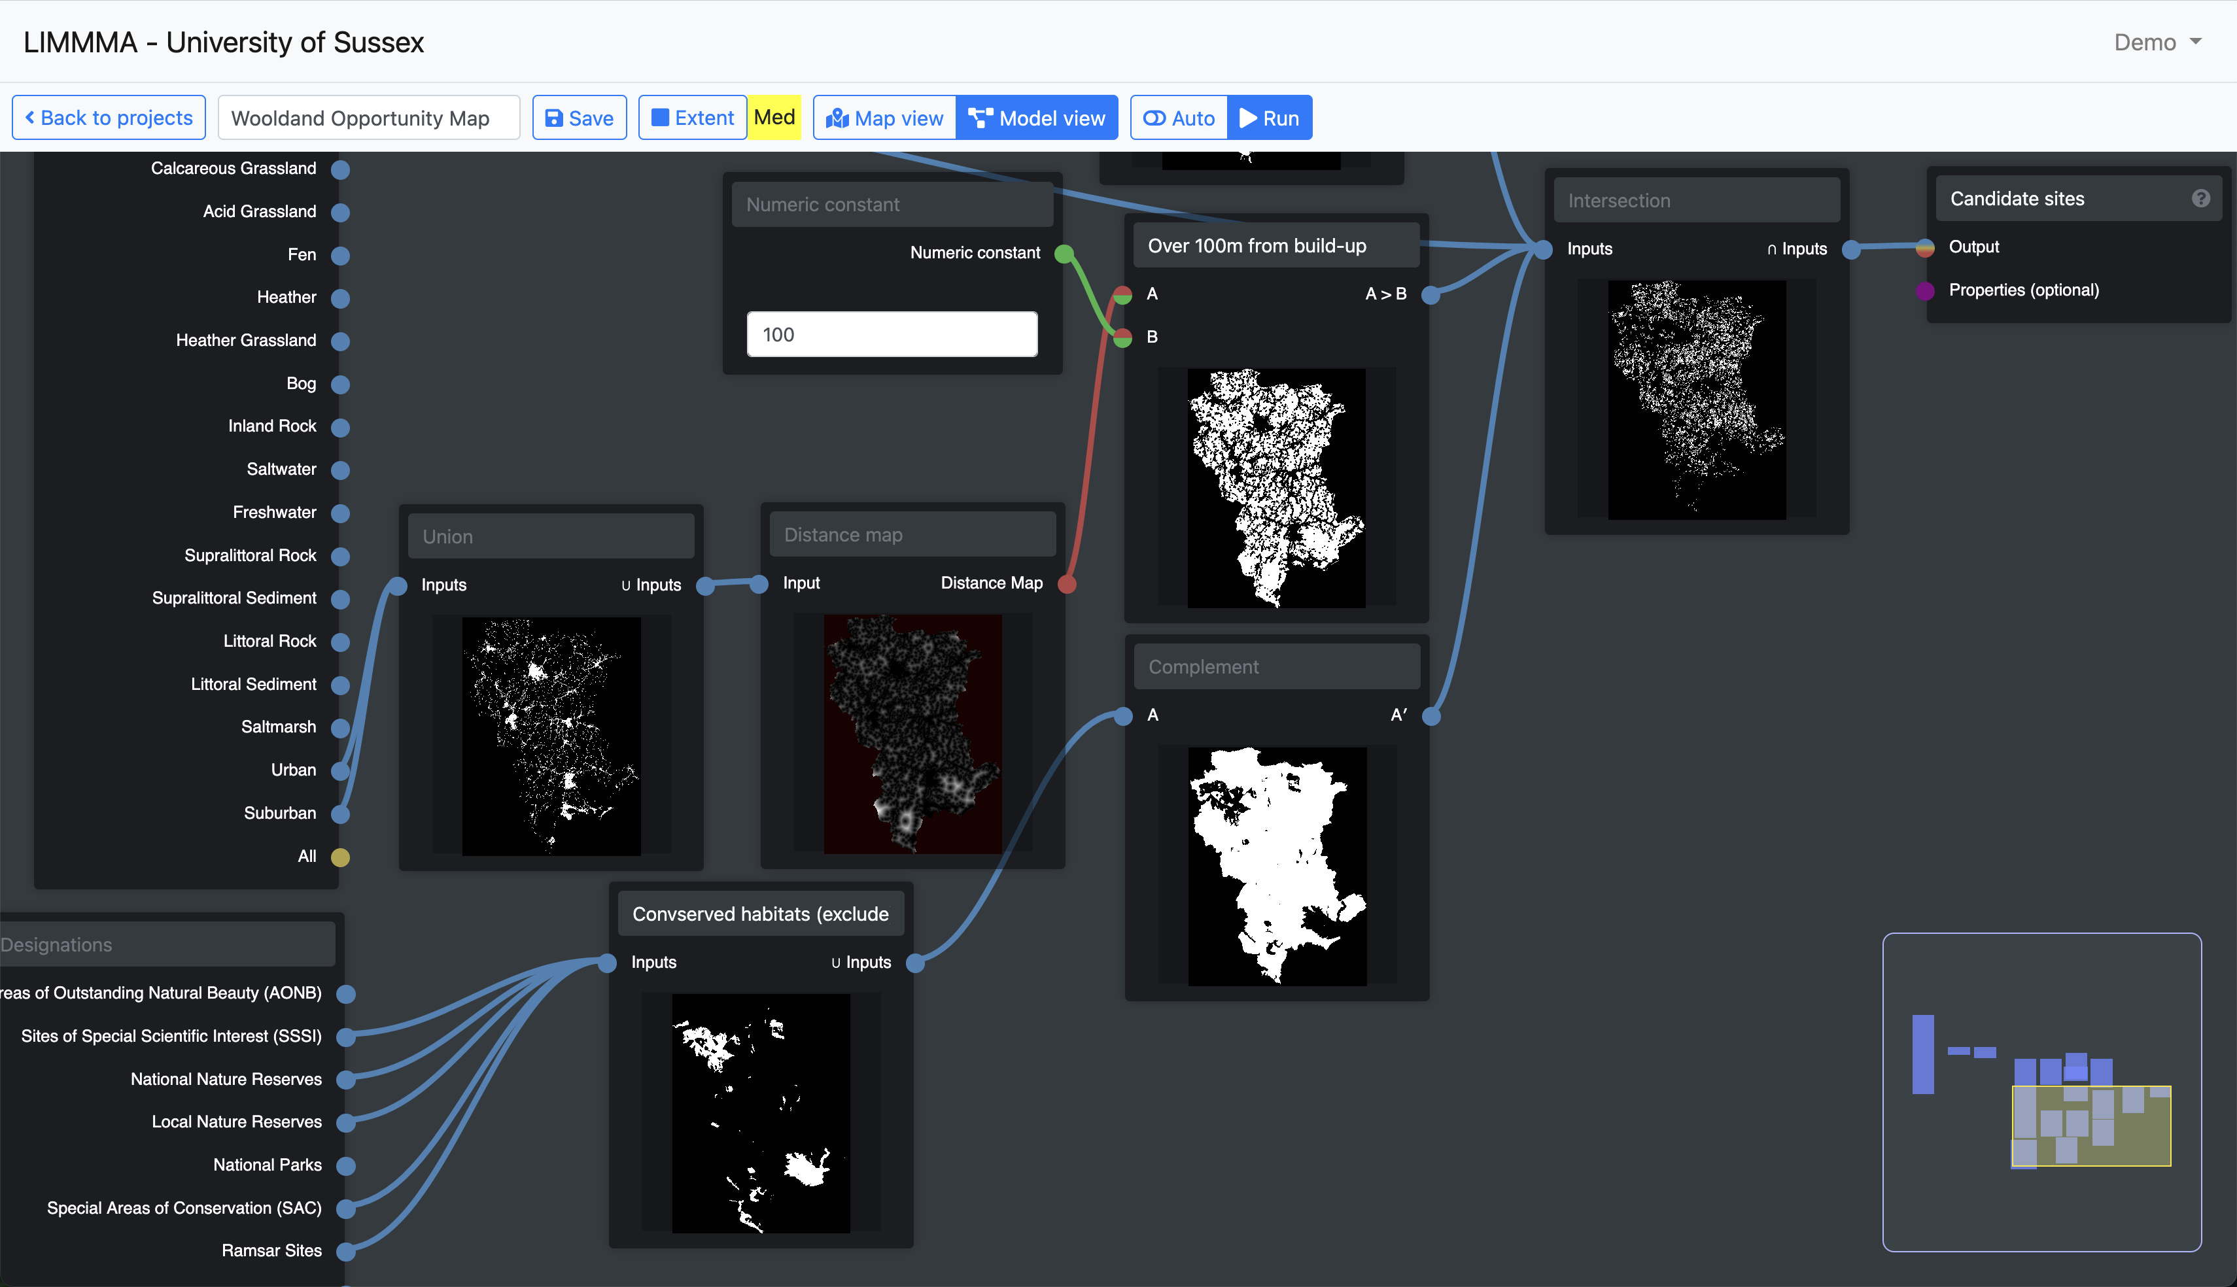Click the Ramsar Sites port dot
Screen dimensions: 2237x1287
coord(345,1252)
